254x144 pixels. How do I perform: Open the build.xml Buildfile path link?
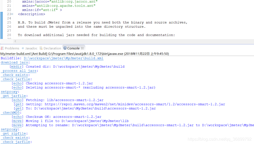pos(63,58)
